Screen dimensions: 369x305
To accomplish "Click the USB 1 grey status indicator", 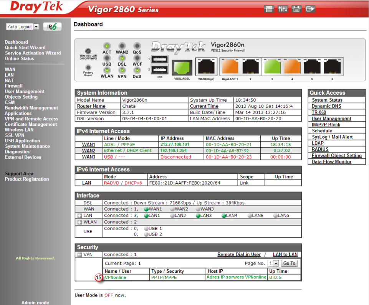I will (x=146, y=229).
